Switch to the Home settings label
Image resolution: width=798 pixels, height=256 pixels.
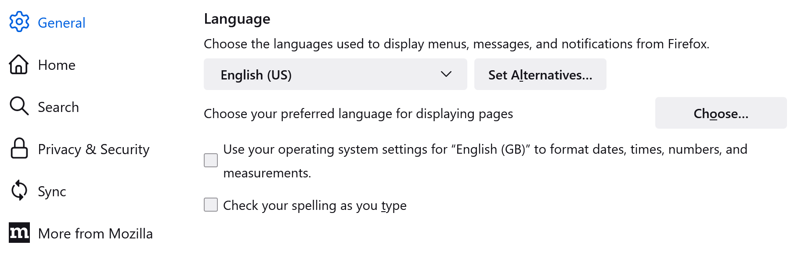[x=57, y=65]
